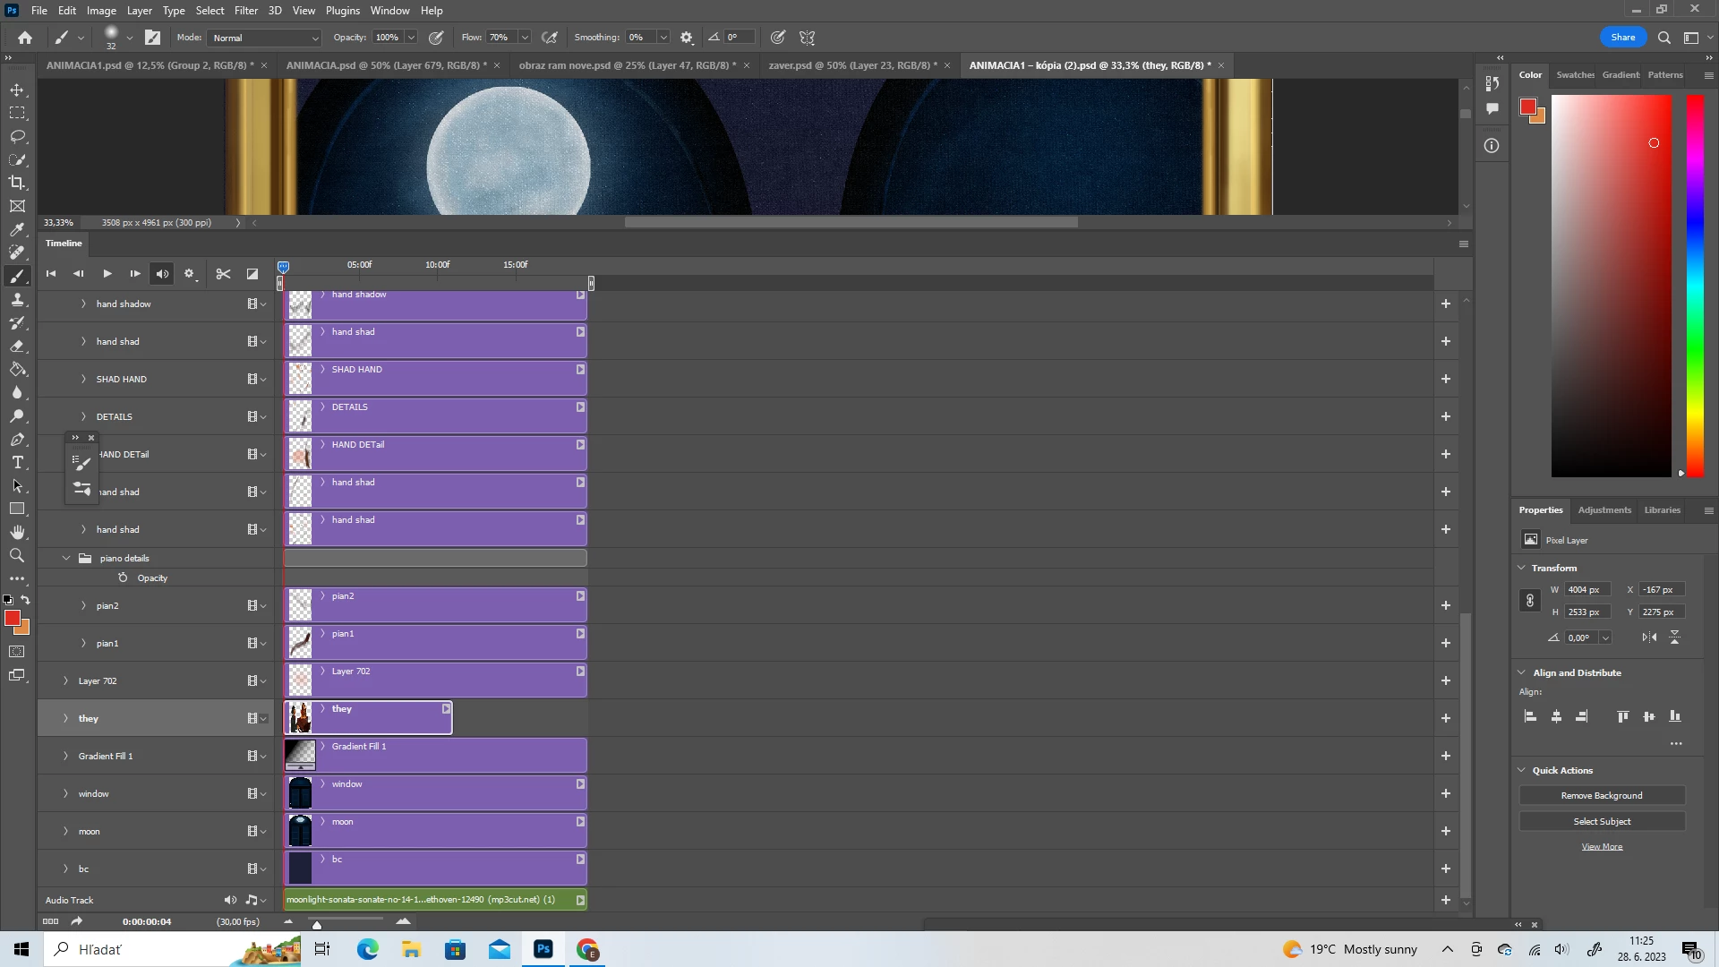Select the Clone Stamp tool
This screenshot has height=967, width=1719.
[x=17, y=300]
